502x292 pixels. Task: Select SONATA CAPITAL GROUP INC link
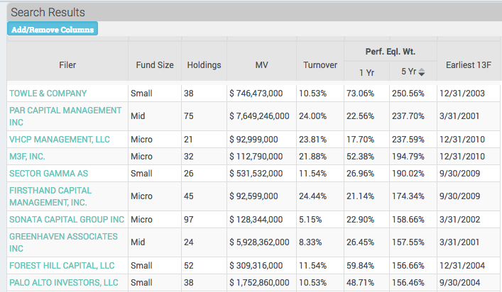67,220
